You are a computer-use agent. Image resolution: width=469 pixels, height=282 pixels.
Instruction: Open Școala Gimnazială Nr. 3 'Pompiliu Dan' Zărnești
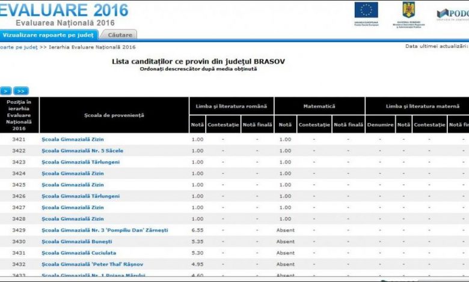(x=105, y=230)
